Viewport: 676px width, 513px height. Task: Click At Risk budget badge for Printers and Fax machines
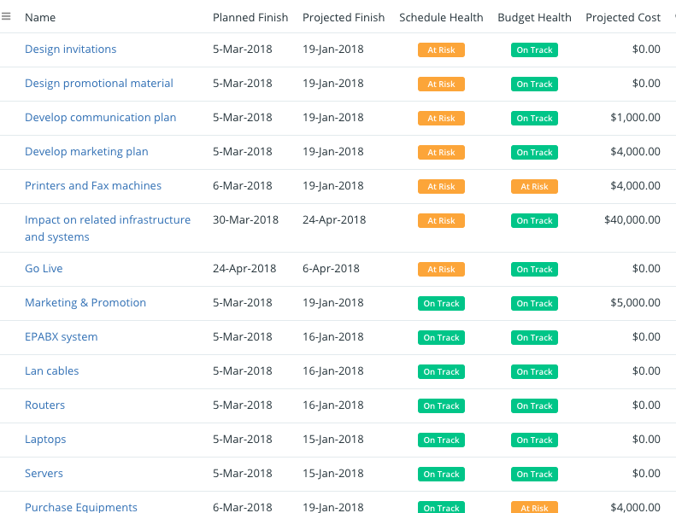tap(534, 186)
